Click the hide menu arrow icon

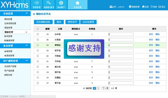click(130, 7)
